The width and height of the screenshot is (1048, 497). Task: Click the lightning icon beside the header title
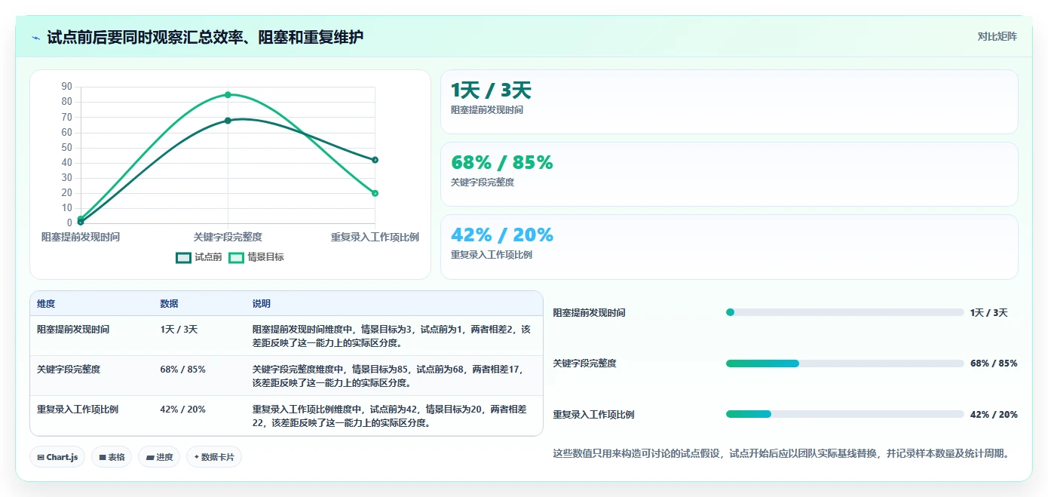click(x=36, y=37)
